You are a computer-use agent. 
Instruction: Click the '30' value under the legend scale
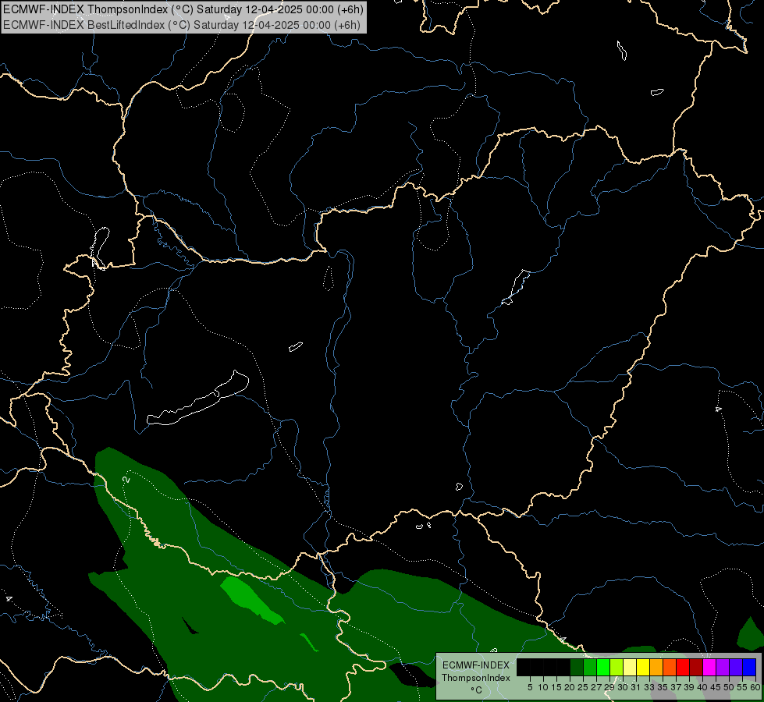click(x=623, y=687)
